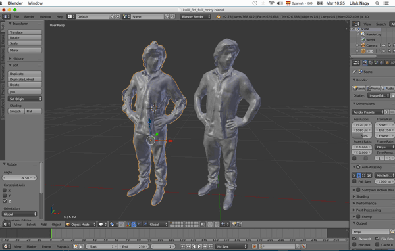Open the Timeline editor type selector
The image size is (395, 251).
7,246
